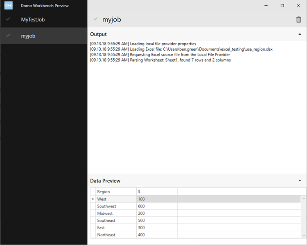Image resolution: width=307 pixels, height=245 pixels.
Task: Select the Midwest cell
Action: click(x=116, y=213)
